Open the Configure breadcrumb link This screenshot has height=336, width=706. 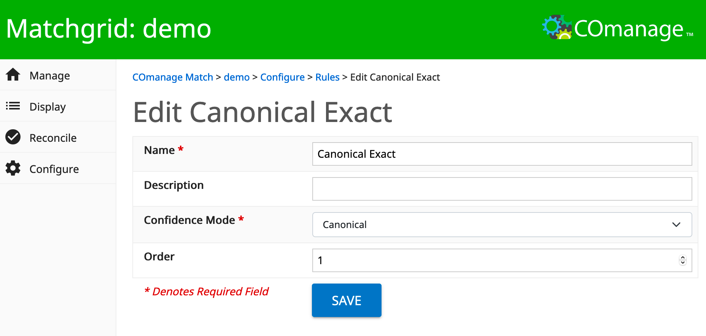282,77
